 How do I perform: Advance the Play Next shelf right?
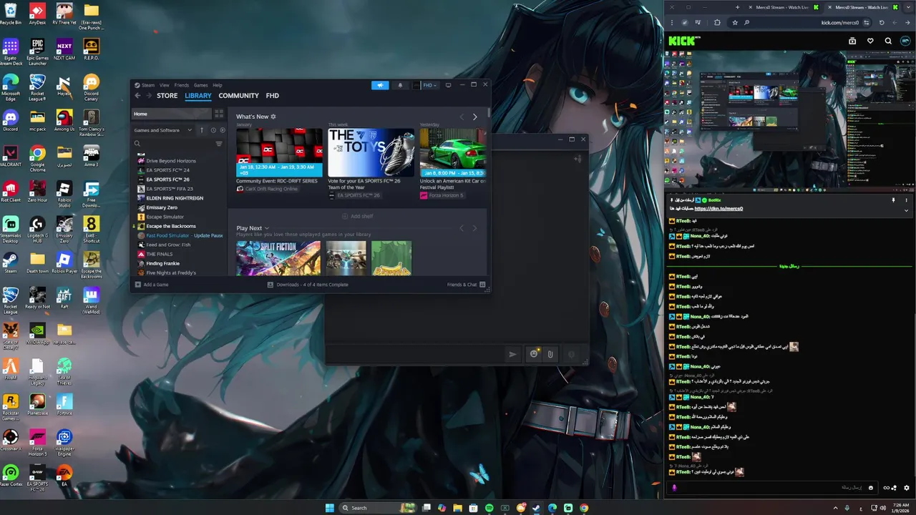(x=474, y=228)
